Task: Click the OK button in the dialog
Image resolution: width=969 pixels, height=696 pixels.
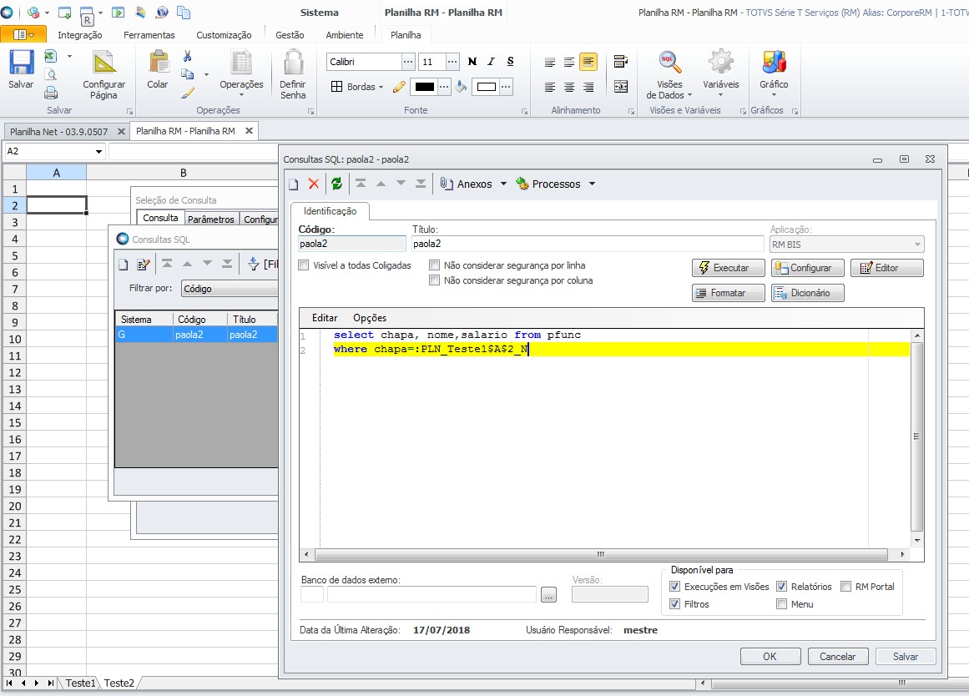Action: point(770,657)
